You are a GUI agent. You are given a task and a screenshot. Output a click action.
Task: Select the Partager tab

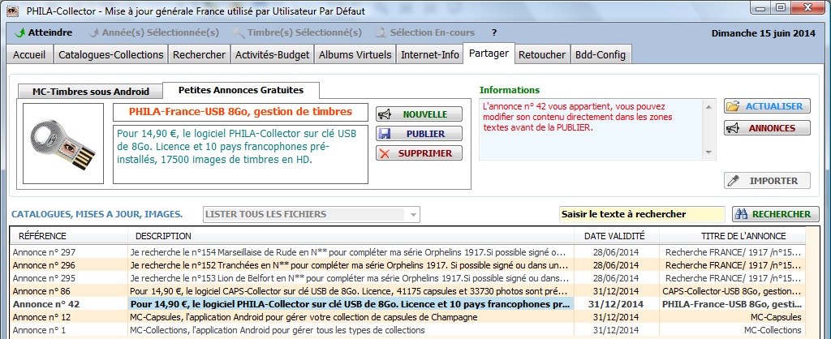click(489, 53)
